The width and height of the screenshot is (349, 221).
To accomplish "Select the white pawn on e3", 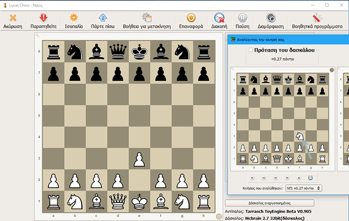I will pyautogui.click(x=139, y=159).
